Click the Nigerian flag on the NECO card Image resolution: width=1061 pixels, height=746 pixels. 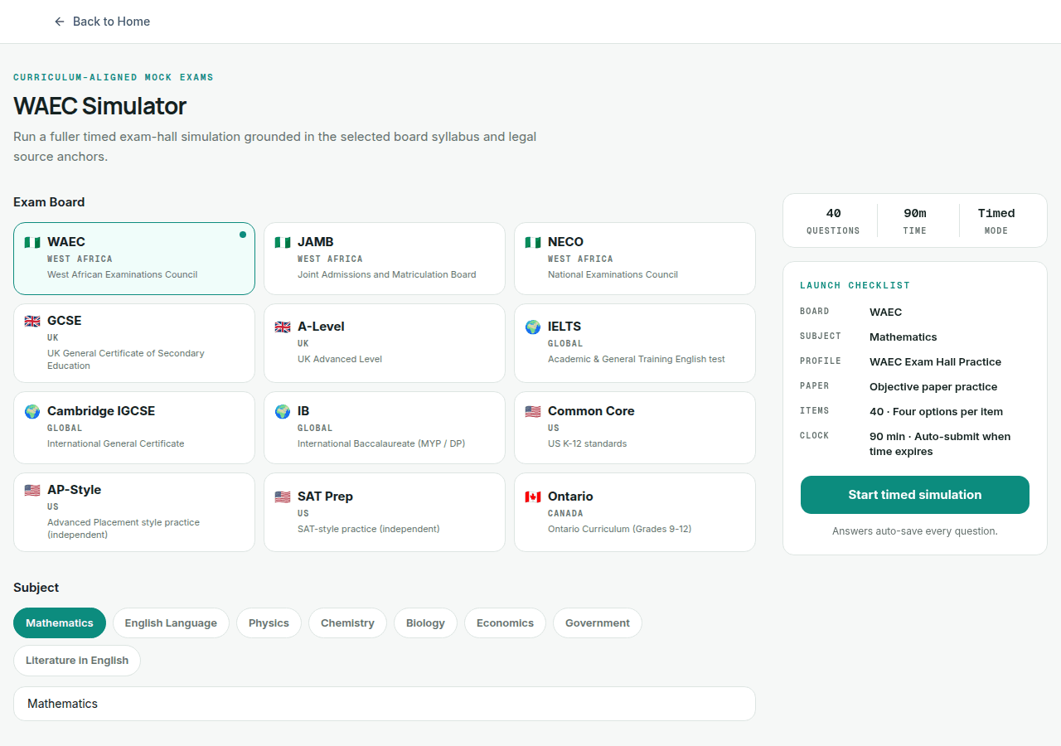point(533,242)
